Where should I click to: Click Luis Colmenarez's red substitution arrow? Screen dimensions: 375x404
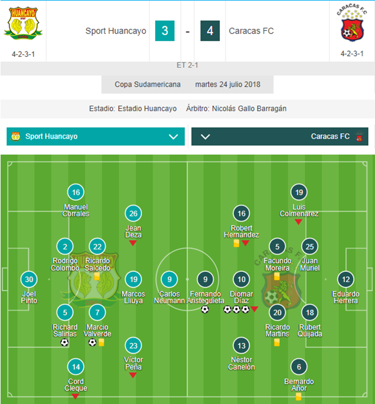coord(299,222)
